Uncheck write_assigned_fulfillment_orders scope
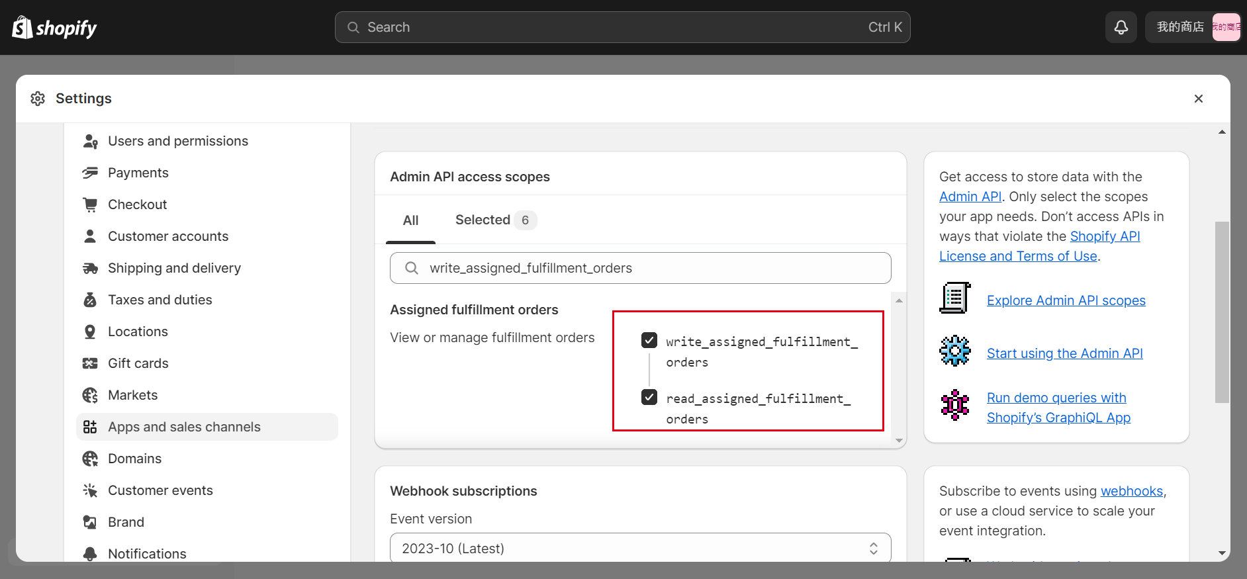The width and height of the screenshot is (1247, 579). pos(649,340)
